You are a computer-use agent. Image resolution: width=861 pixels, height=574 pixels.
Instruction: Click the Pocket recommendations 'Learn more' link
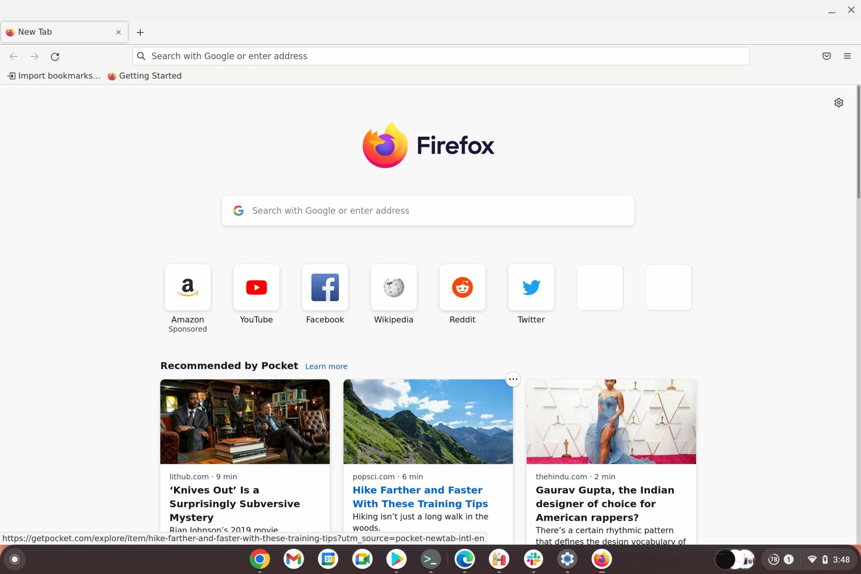[x=327, y=366]
